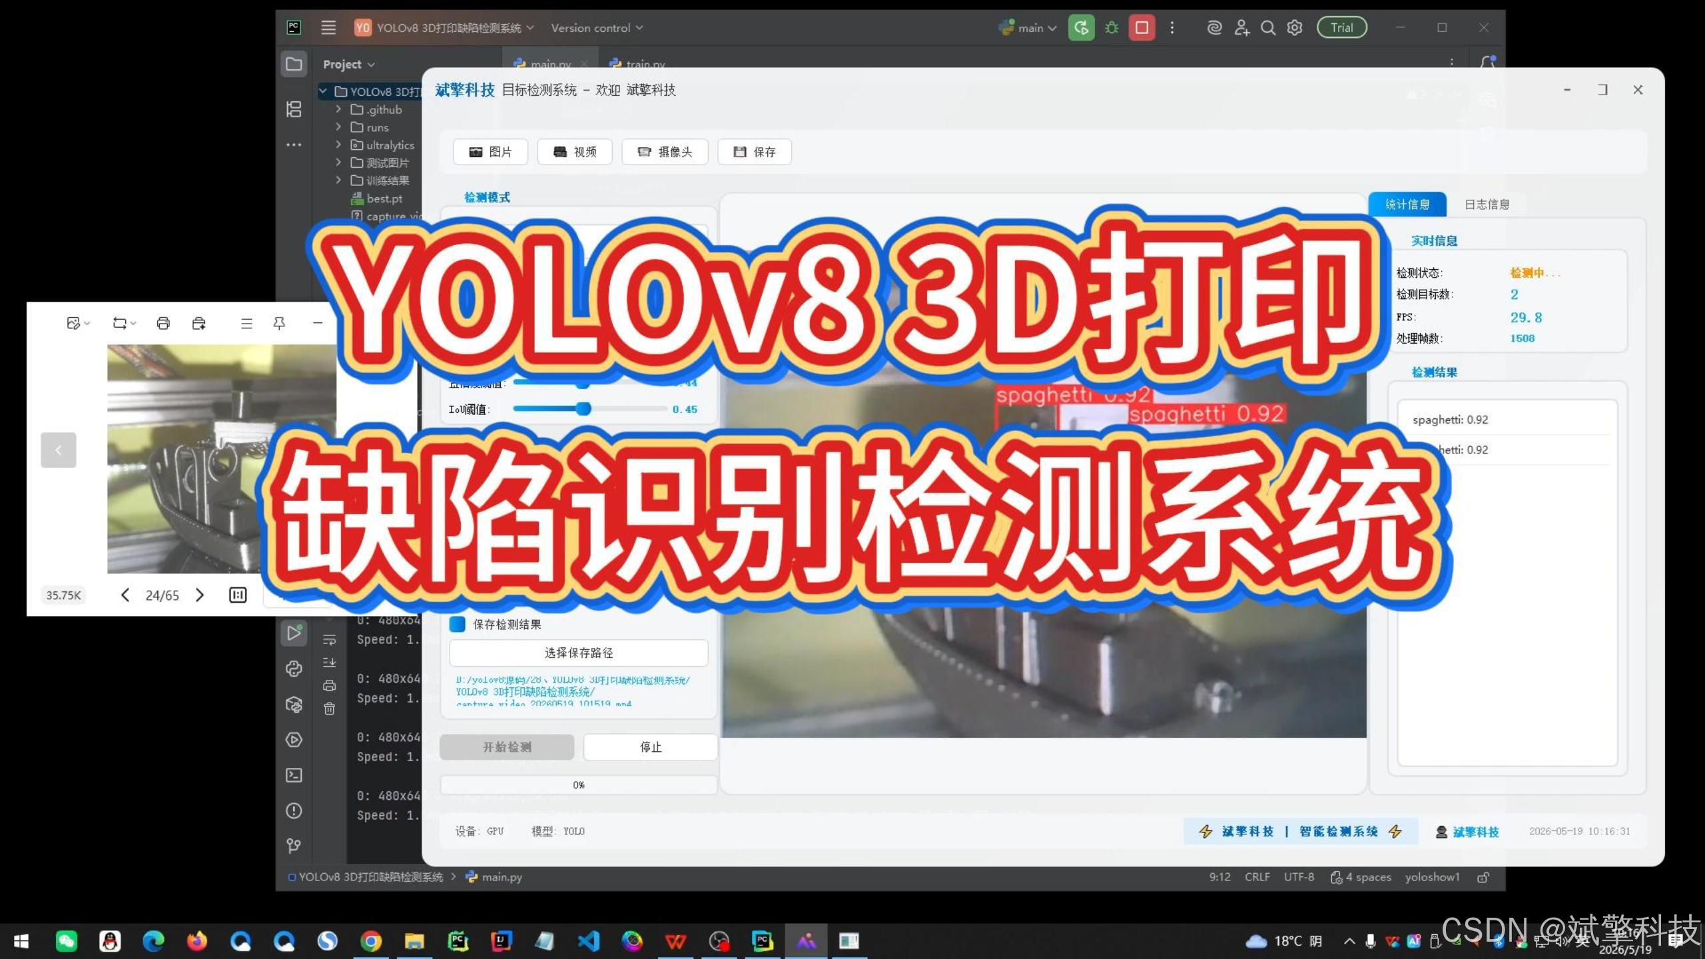1705x959 pixels.
Task: Open the image edit dropdown in photo viewer
Action: (78, 323)
